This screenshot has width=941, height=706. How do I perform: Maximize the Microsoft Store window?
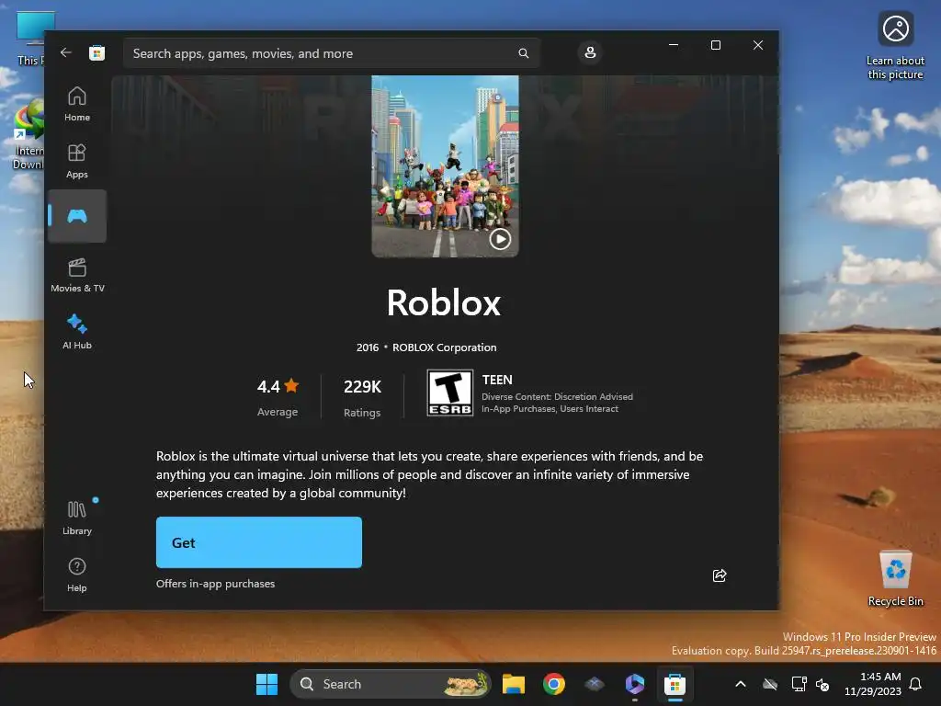715,45
